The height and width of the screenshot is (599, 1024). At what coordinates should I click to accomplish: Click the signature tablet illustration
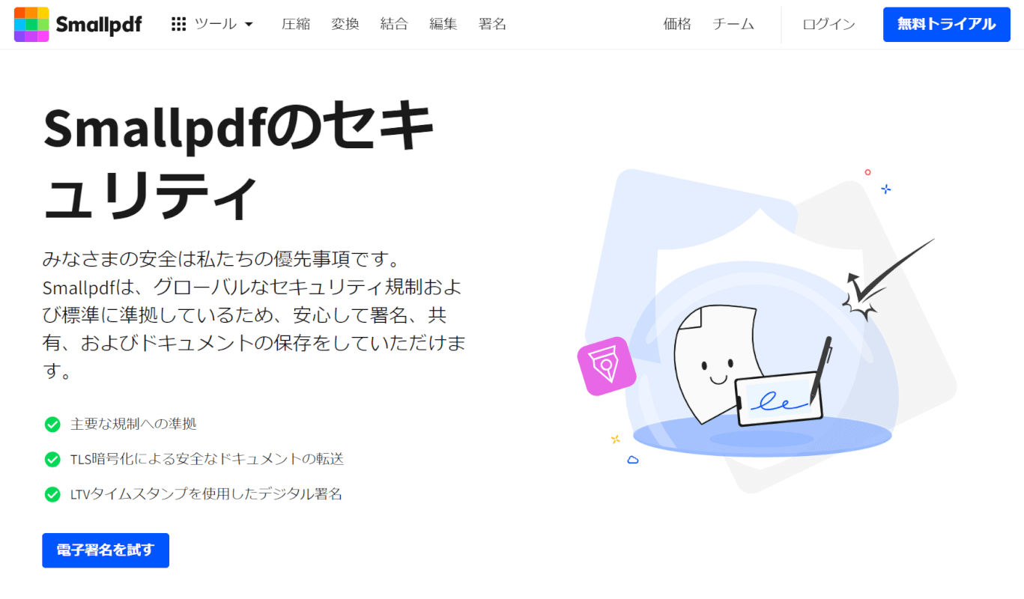pyautogui.click(x=779, y=401)
